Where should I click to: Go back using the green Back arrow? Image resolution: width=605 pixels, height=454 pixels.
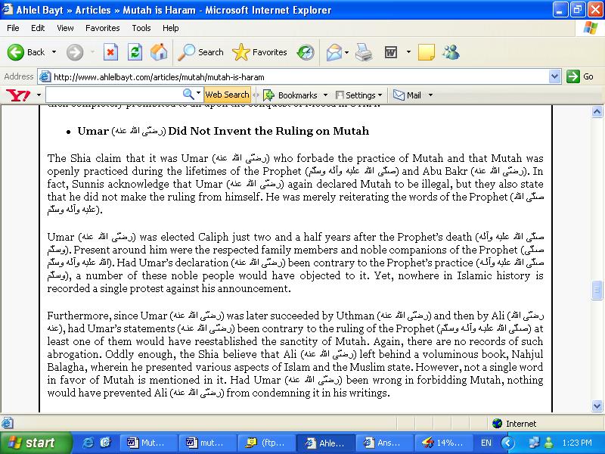[x=15, y=52]
